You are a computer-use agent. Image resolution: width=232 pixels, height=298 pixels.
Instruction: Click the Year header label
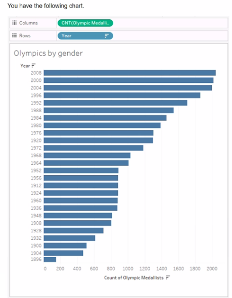tap(25, 66)
